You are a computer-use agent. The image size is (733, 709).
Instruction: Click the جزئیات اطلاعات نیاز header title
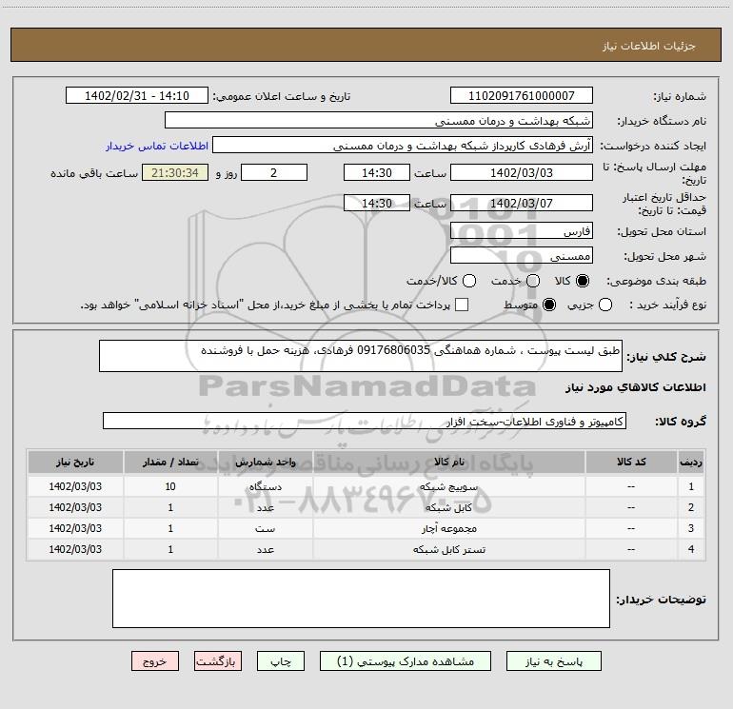click(x=649, y=46)
